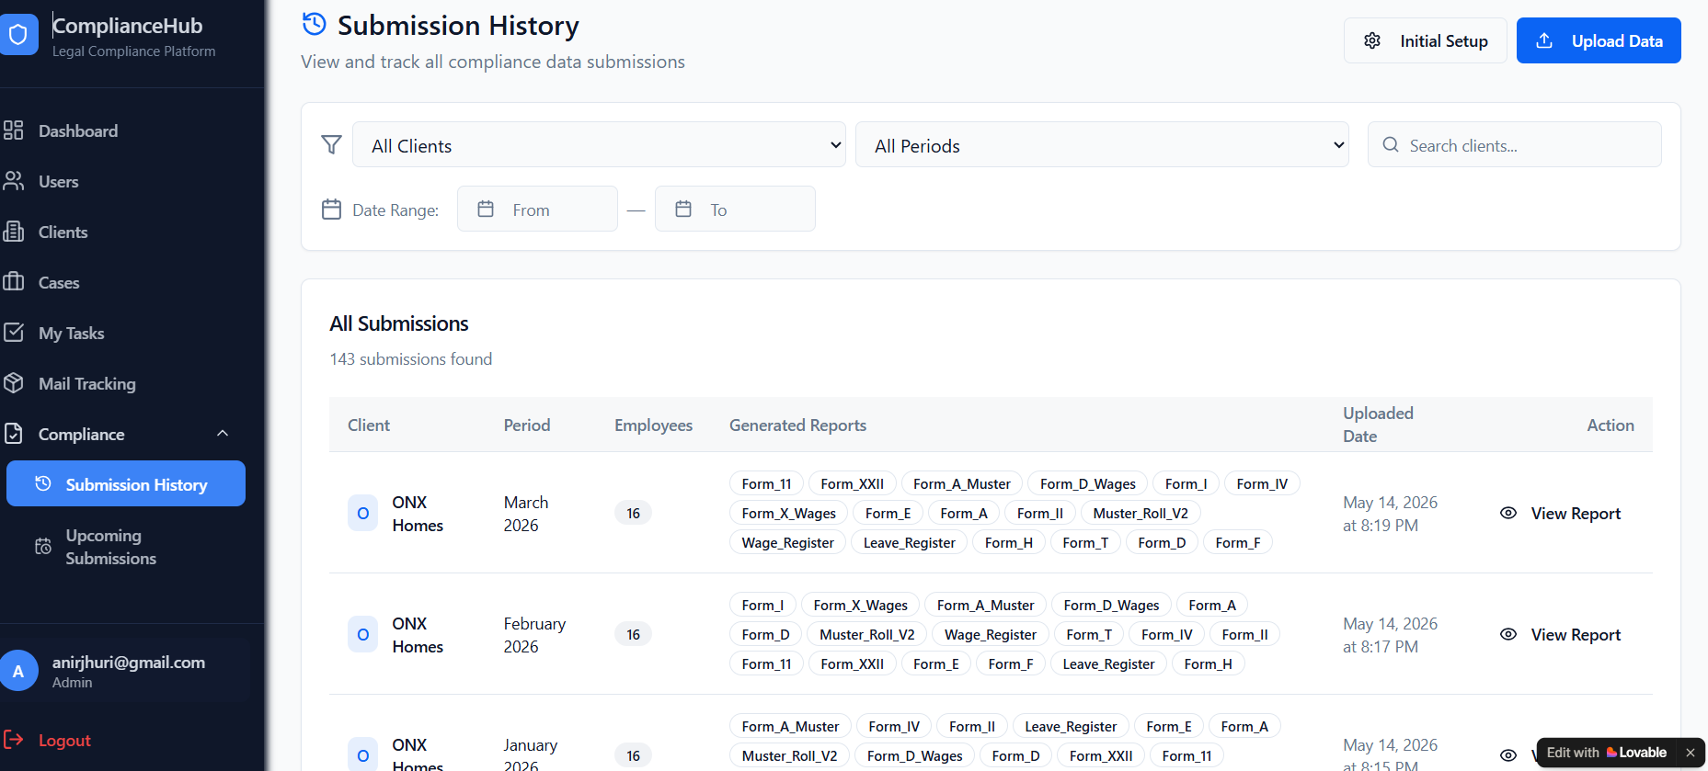This screenshot has height=771, width=1708.
Task: Open the From date picker
Action: tap(537, 210)
